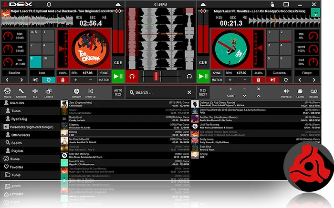Click the Audio filter icon
Image resolution: width=334 pixels, height=208 pixels.
pyautogui.click(x=8, y=91)
